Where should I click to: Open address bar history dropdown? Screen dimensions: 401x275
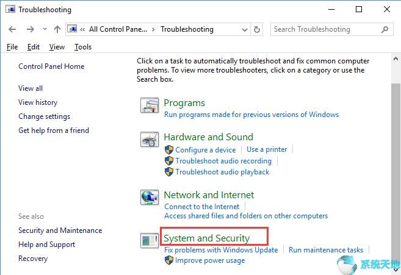245,30
